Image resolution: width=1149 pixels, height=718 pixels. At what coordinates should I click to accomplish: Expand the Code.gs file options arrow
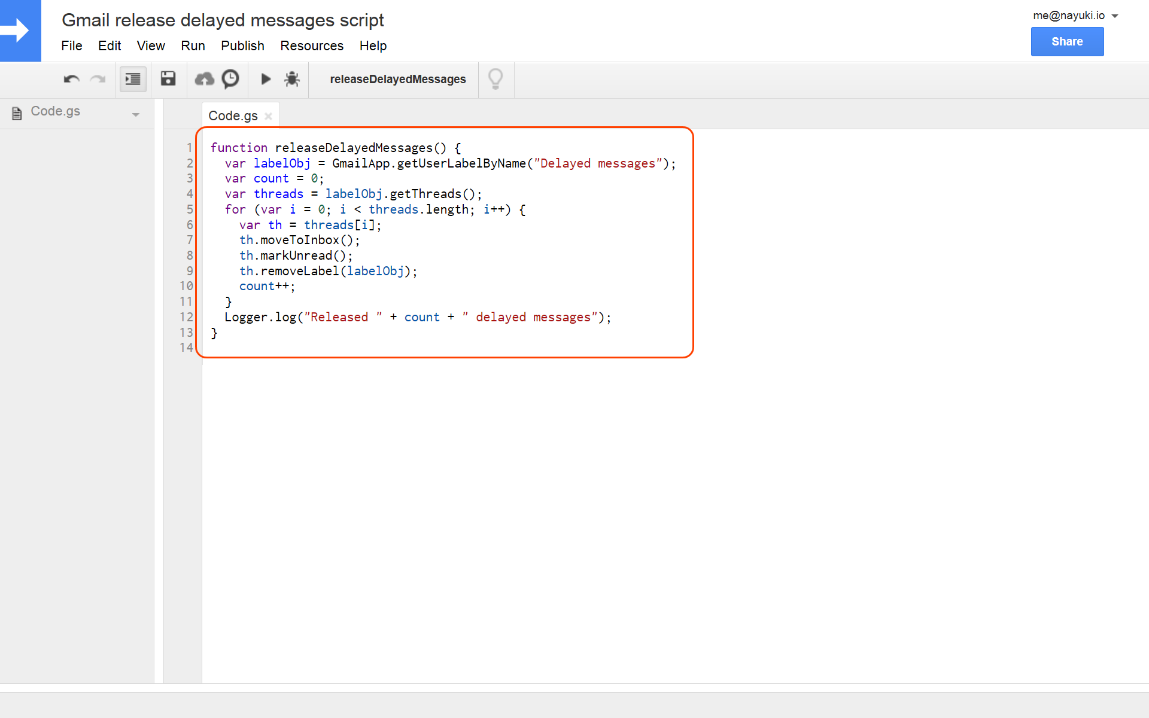pos(136,114)
